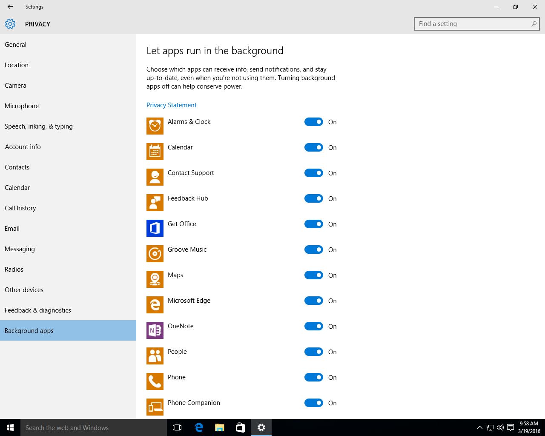Switch off Get Office background toggle
Image resolution: width=545 pixels, height=436 pixels.
click(314, 224)
